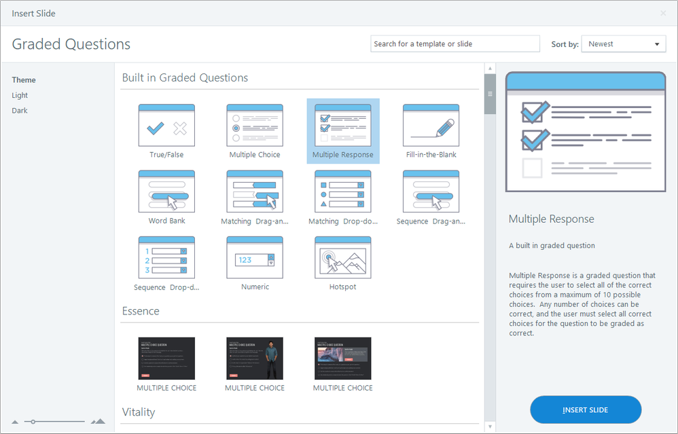Click the Theme heading in sidebar
678x434 pixels.
tap(24, 80)
